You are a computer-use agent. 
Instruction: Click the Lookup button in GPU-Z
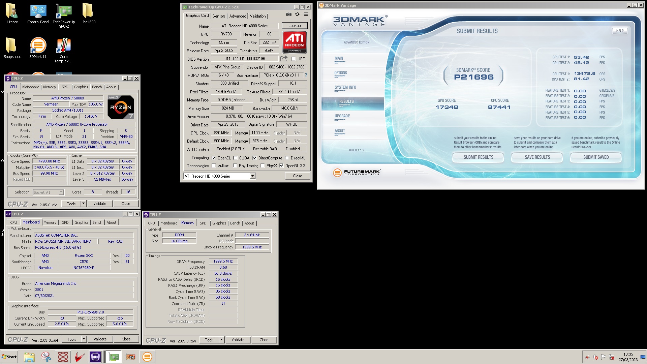coord(295,26)
